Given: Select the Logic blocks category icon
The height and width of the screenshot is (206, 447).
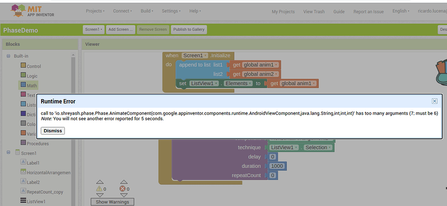Looking at the screenshot, I should (x=23, y=75).
